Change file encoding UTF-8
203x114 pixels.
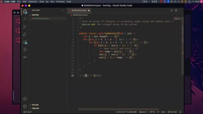(x=152, y=112)
